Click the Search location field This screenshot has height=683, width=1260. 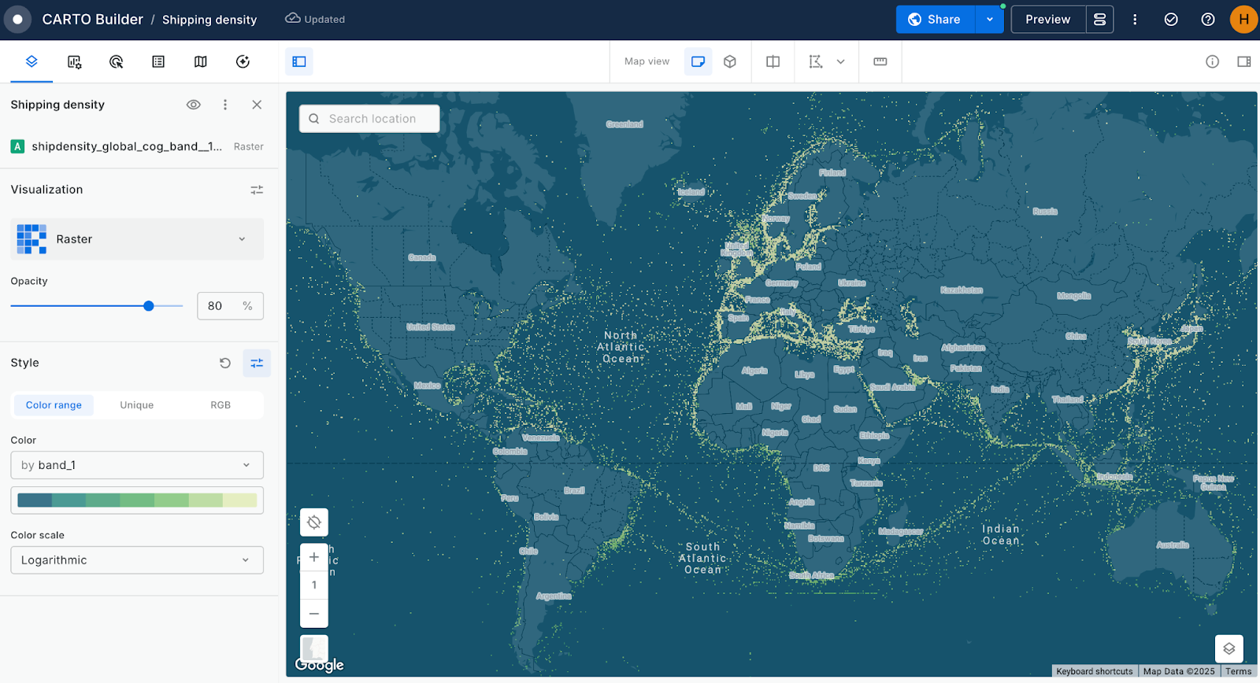pos(372,119)
